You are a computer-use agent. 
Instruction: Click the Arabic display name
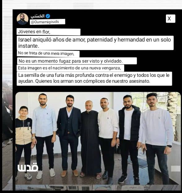(37, 16)
